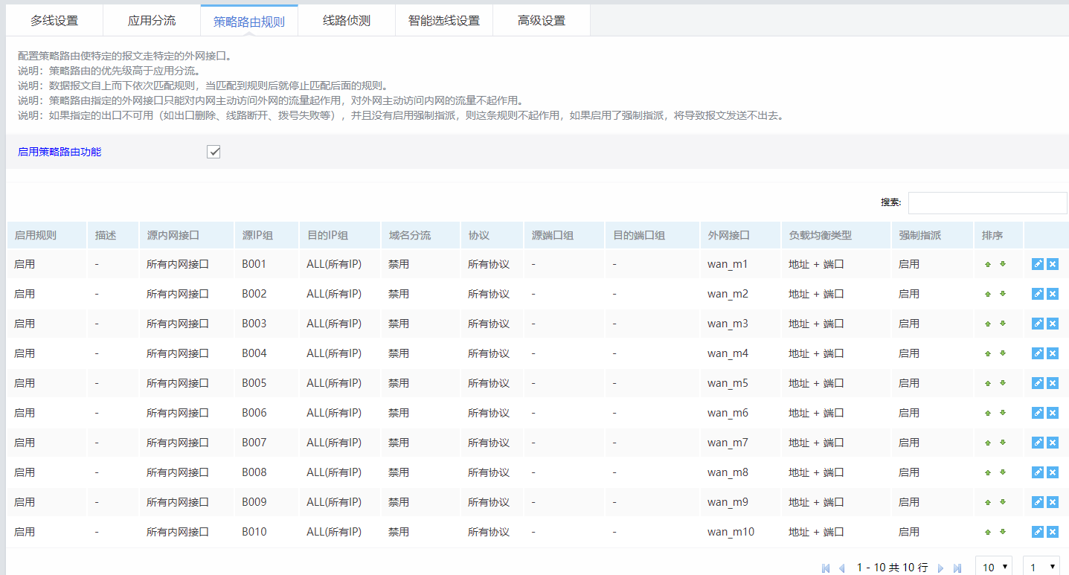Edit the B006 policy routing rule
This screenshot has width=1069, height=575.
pos(1038,413)
